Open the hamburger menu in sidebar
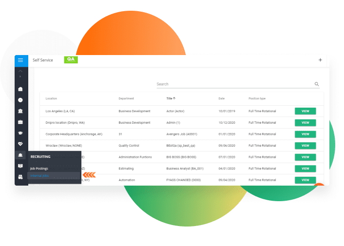Image resolution: width=344 pixels, height=246 pixels. [20, 60]
